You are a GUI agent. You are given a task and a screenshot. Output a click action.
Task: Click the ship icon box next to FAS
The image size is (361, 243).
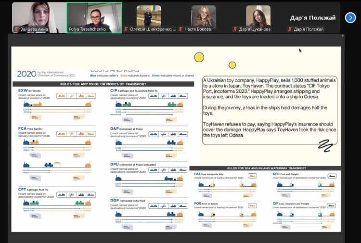252,176
